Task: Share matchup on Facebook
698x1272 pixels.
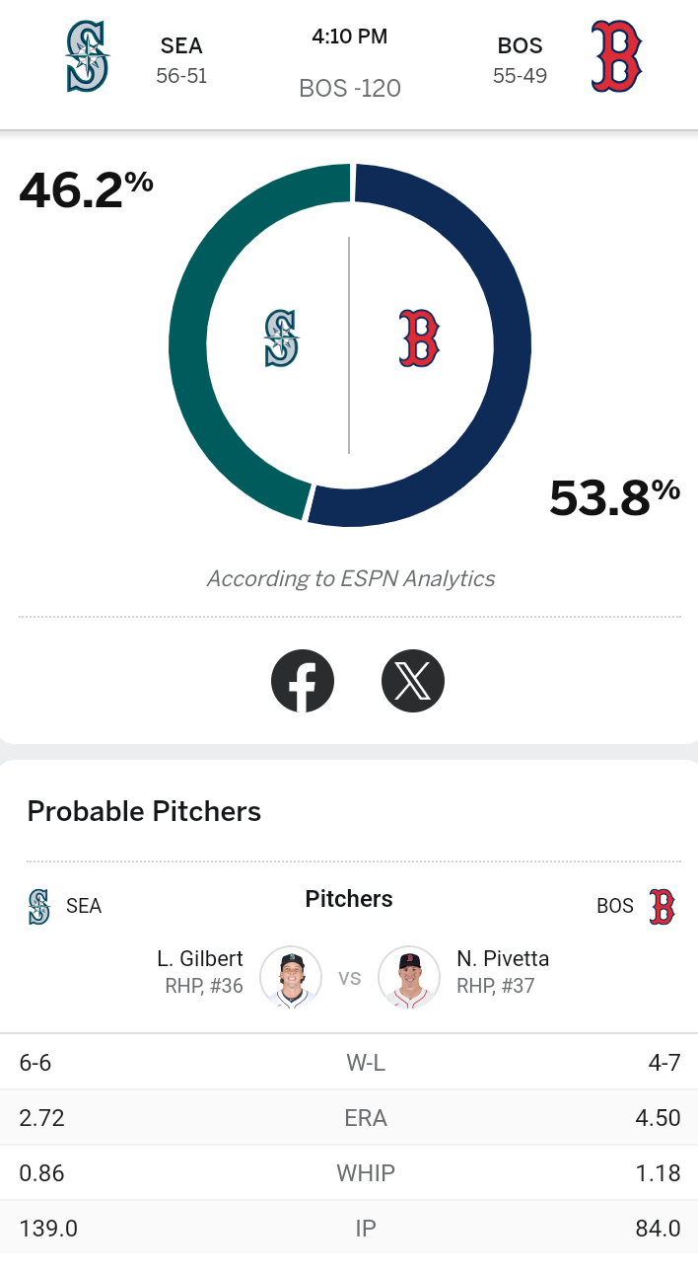Action: [x=303, y=680]
